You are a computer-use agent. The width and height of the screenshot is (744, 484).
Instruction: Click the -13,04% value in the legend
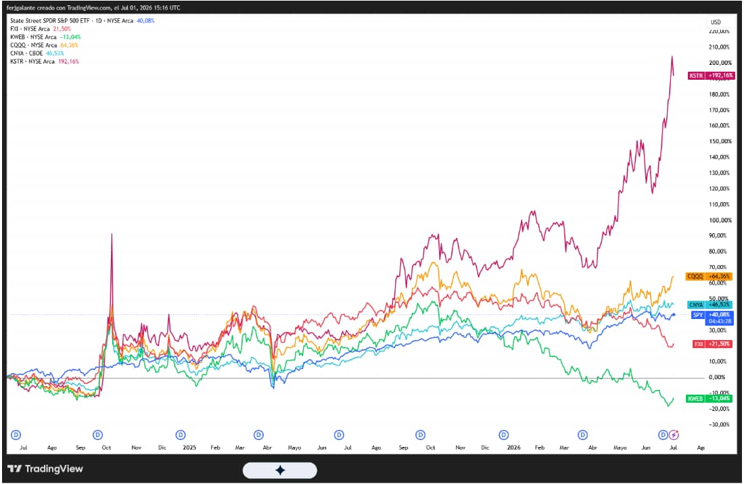pos(71,37)
